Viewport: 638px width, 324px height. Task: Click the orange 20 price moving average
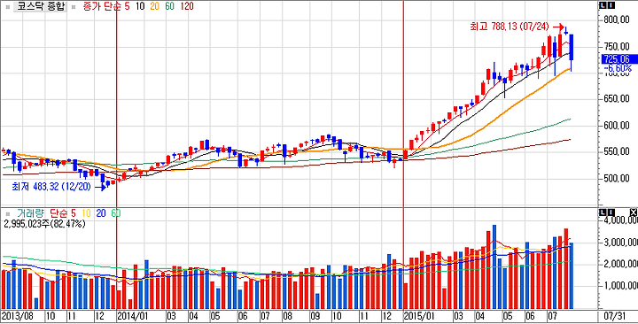[x=155, y=6]
